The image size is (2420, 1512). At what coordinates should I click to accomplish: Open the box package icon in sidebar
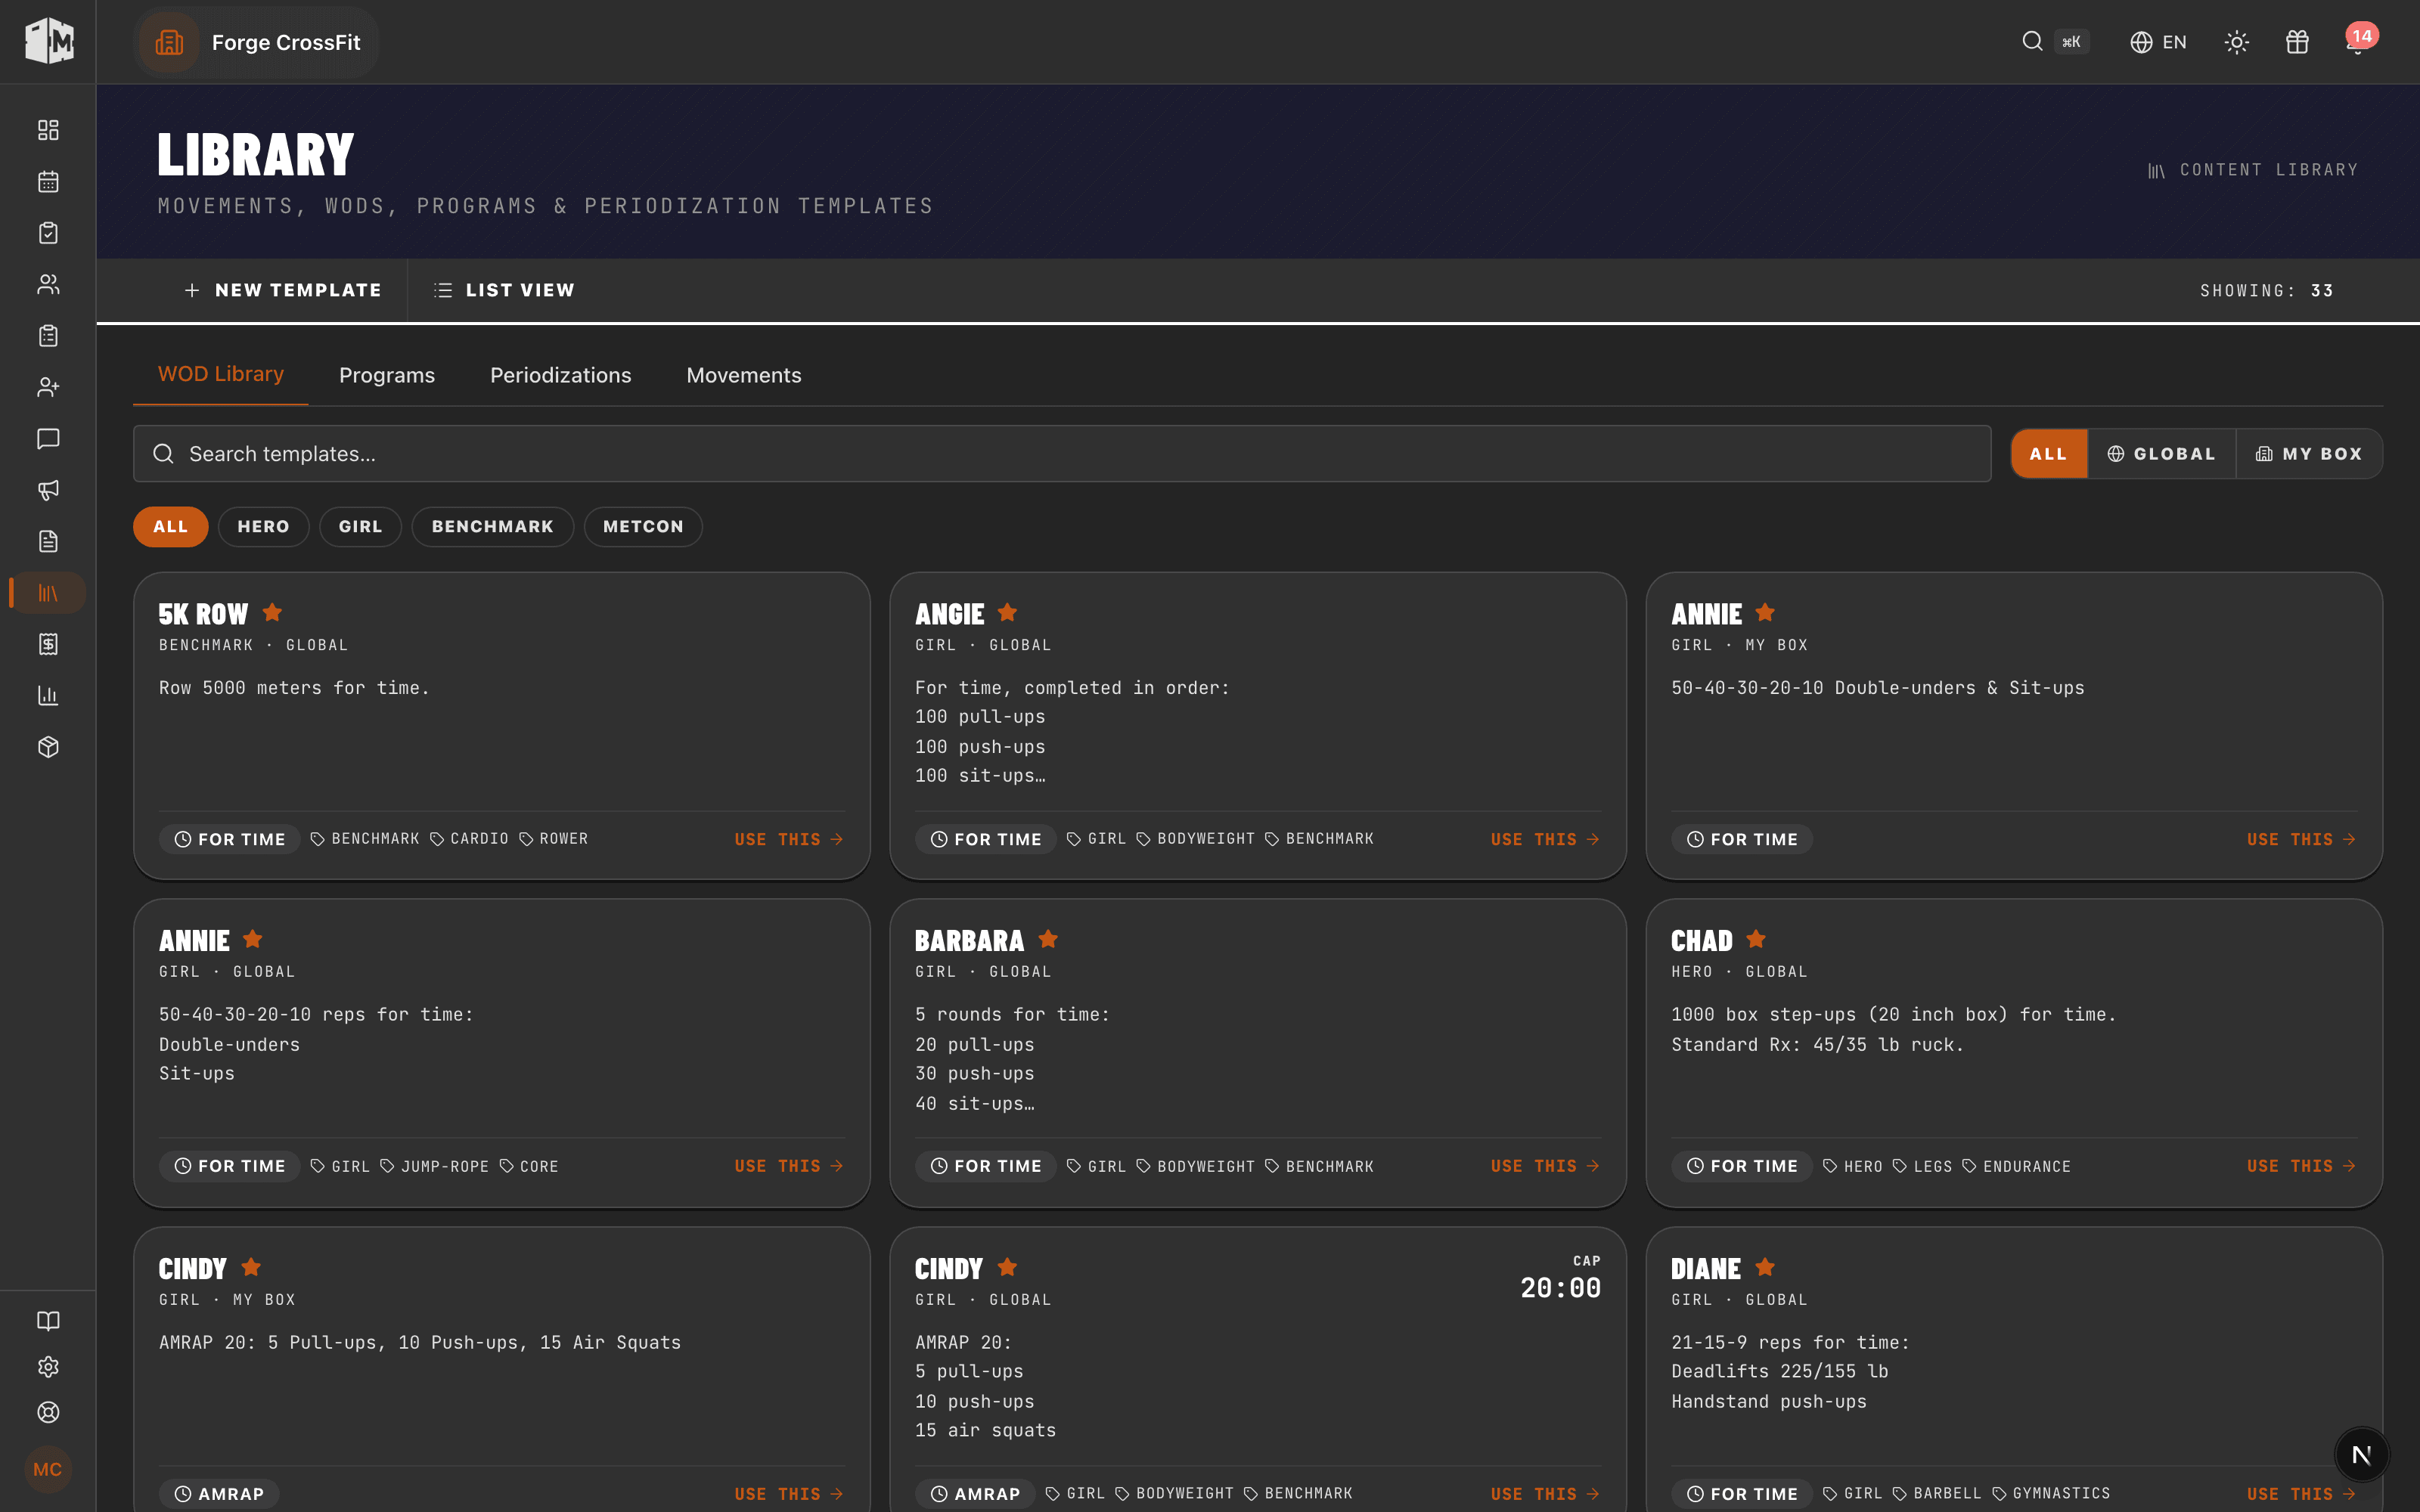tap(48, 747)
